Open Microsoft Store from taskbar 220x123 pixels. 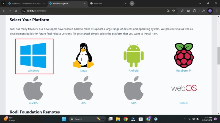point(141,119)
